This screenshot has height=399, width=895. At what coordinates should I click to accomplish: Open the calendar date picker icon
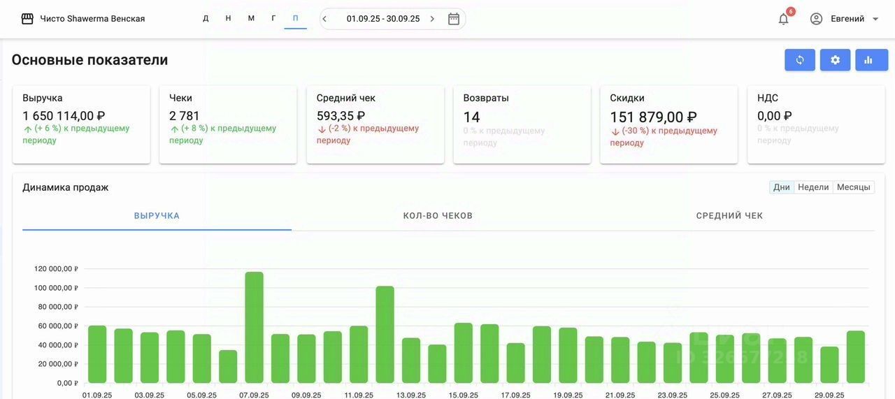[454, 19]
